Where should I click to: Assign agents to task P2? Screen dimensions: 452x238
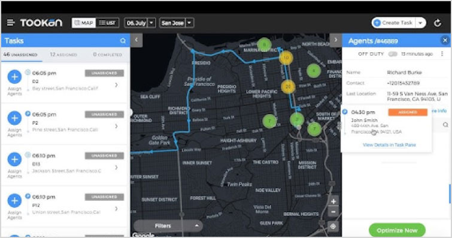tap(14, 118)
